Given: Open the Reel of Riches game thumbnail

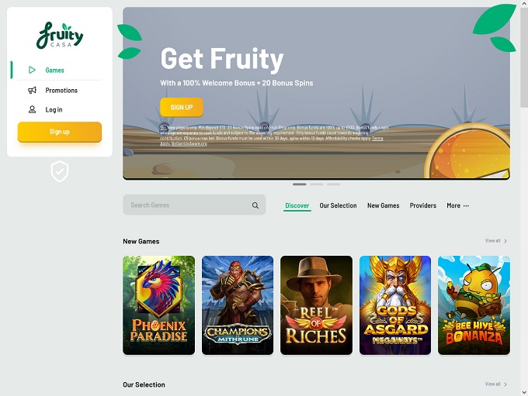Looking at the screenshot, I should (316, 305).
